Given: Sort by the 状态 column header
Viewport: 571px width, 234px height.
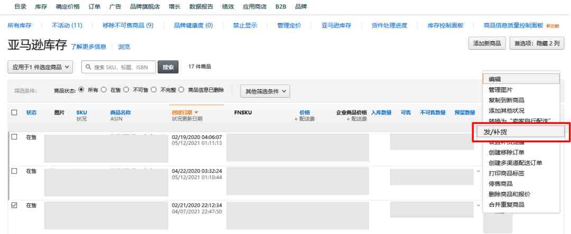Looking at the screenshot, I should coord(31,113).
